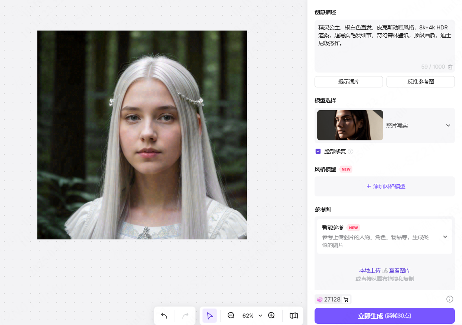The height and width of the screenshot is (325, 462).
Task: Click the redo arrow icon
Action: tap(185, 316)
